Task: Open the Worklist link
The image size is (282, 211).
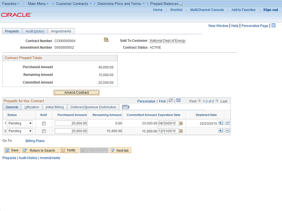Action: [x=176, y=10]
